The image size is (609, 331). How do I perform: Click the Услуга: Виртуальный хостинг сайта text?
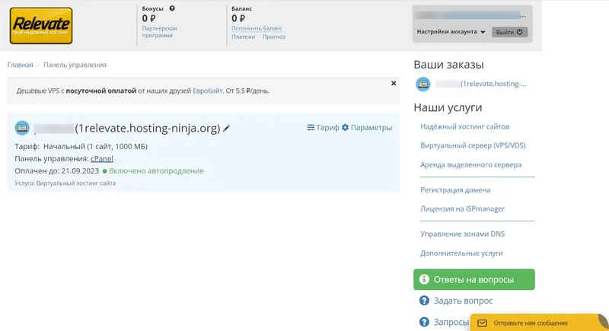coord(65,183)
